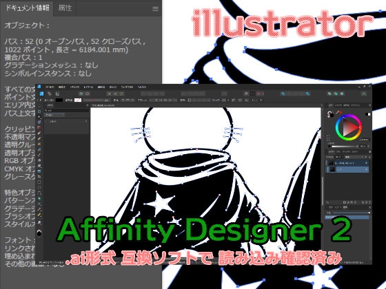The width and height of the screenshot is (386, 289).
Task: Select the Pen tool in Affinity
Action: click(x=39, y=133)
